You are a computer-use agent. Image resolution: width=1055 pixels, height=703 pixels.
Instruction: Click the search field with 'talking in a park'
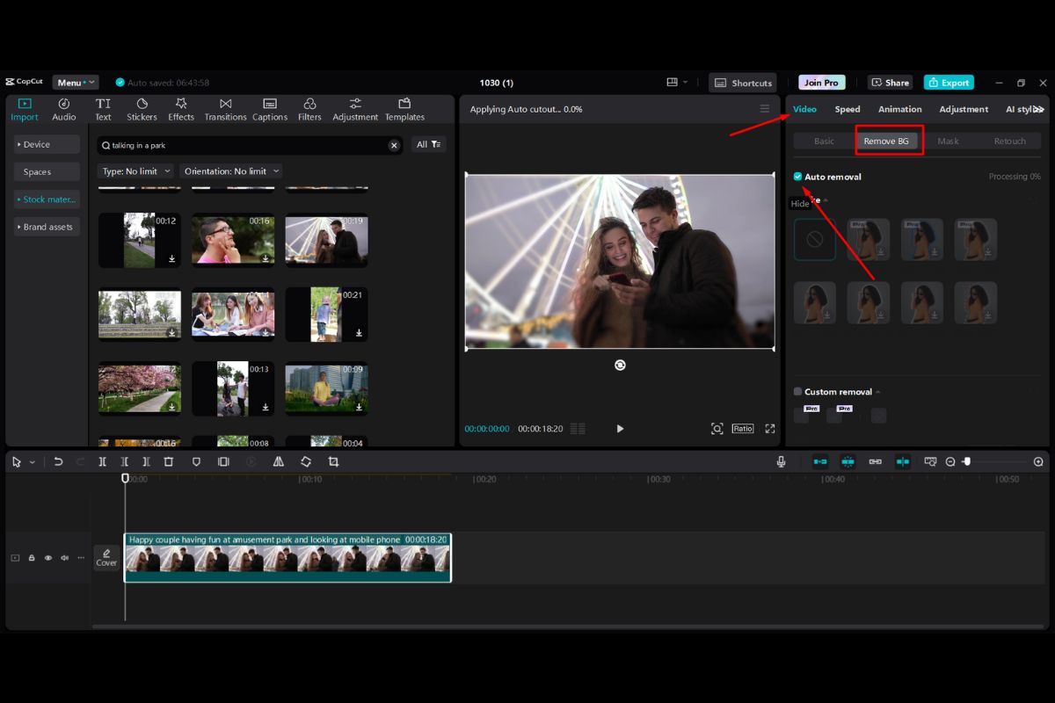click(250, 145)
